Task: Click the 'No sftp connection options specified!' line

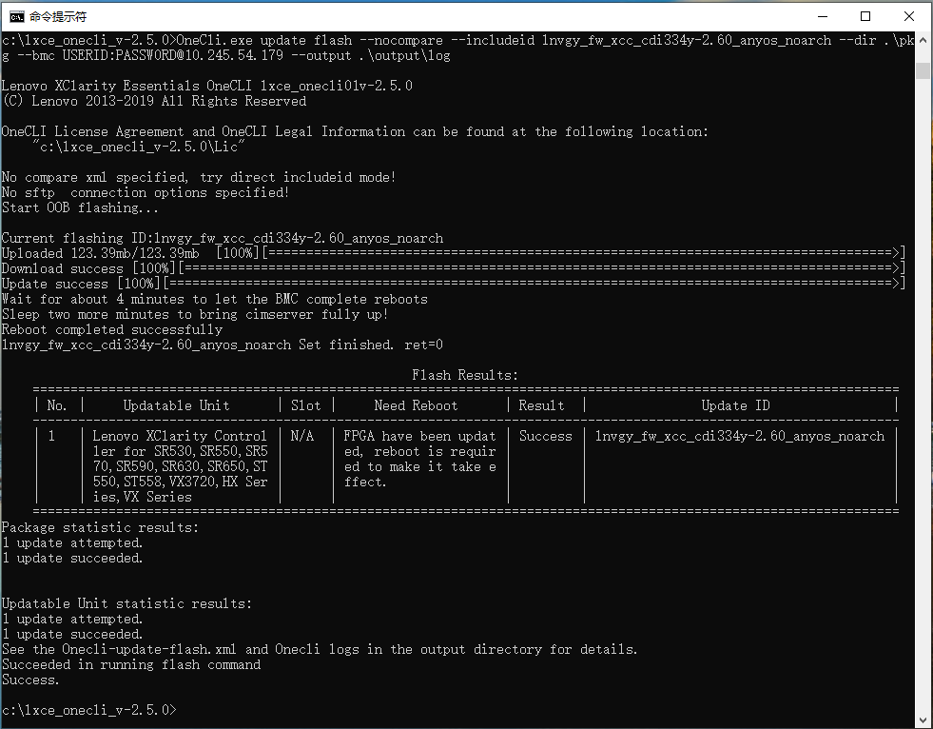Action: (146, 192)
